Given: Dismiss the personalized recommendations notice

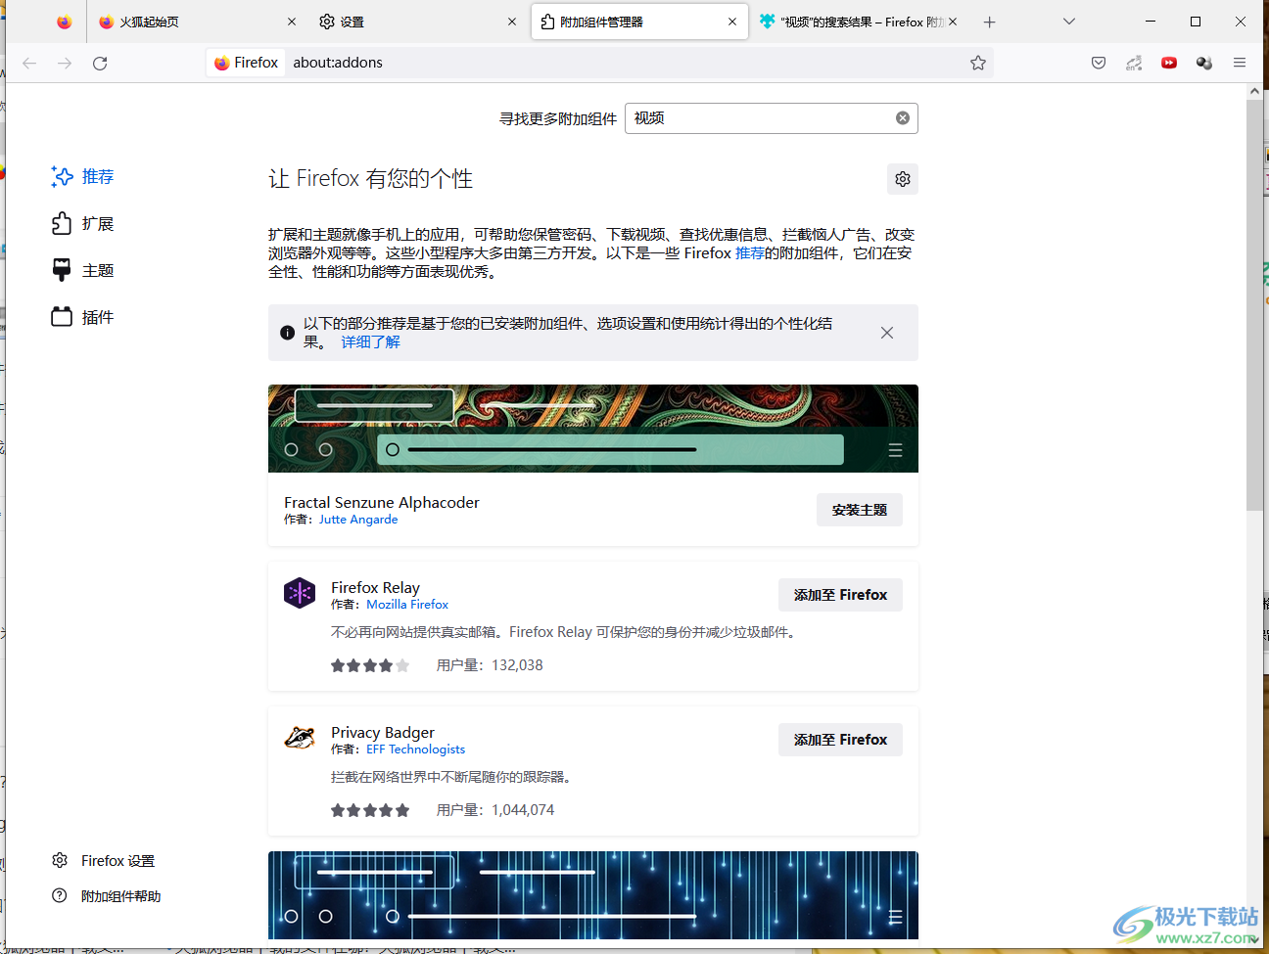Looking at the screenshot, I should (x=887, y=333).
